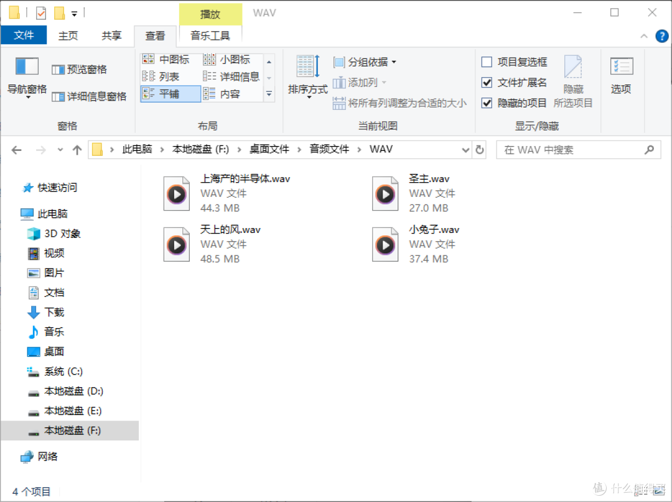The width and height of the screenshot is (672, 502).
Task: Click Size all columns to fit
Action: pyautogui.click(x=399, y=103)
